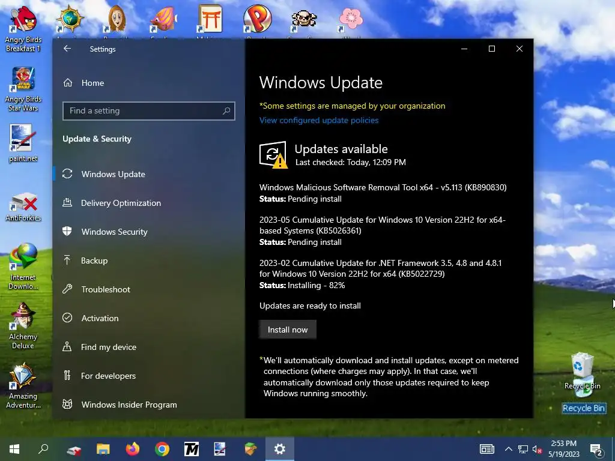615x461 pixels.
Task: Maximize the Settings window
Action: 492,49
